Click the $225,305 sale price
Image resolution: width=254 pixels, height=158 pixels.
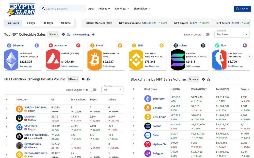[x=26, y=62]
